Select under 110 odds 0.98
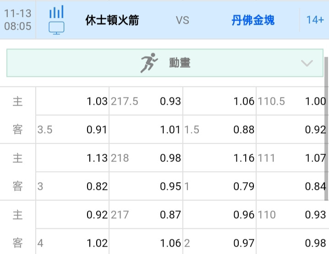Screen dimensions: 329x254 (315, 243)
